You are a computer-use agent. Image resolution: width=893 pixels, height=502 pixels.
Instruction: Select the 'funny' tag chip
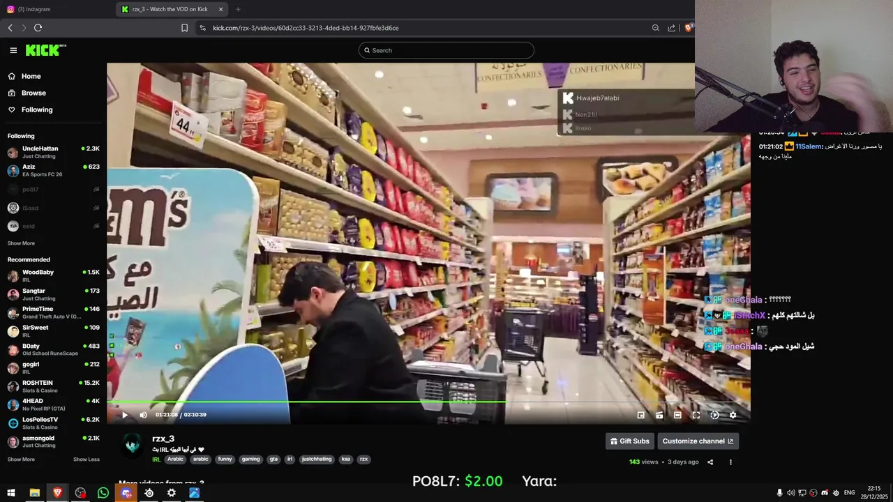point(225,459)
